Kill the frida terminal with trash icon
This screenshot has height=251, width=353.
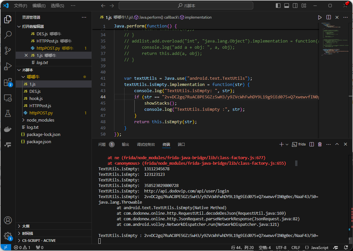(x=320, y=144)
